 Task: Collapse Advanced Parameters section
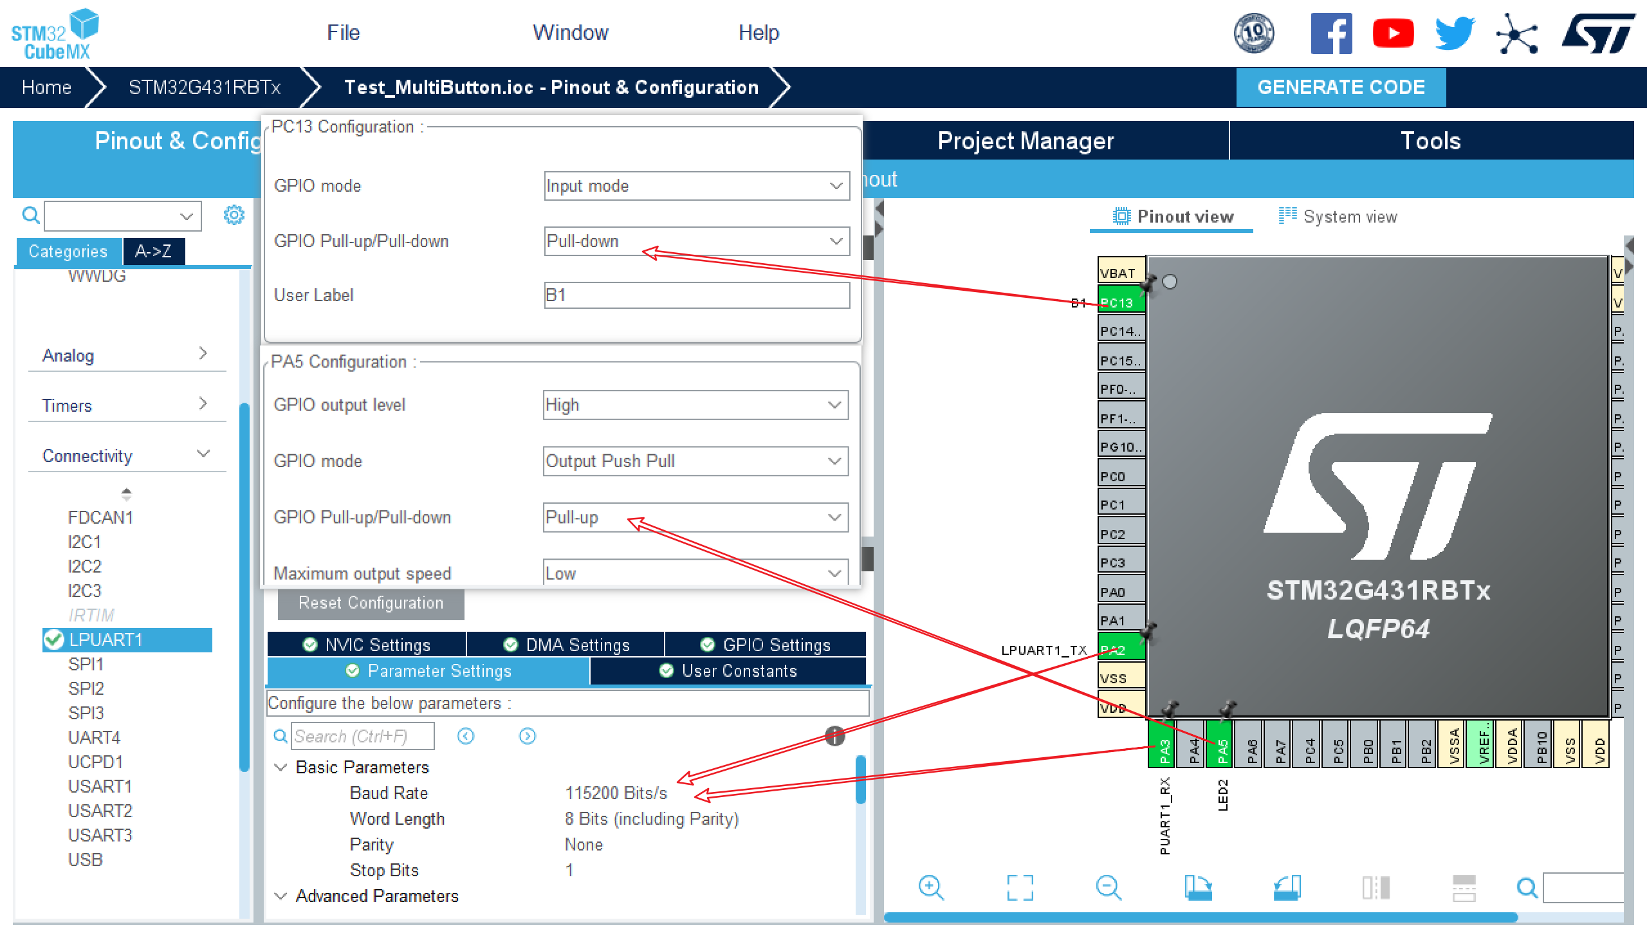click(x=281, y=896)
